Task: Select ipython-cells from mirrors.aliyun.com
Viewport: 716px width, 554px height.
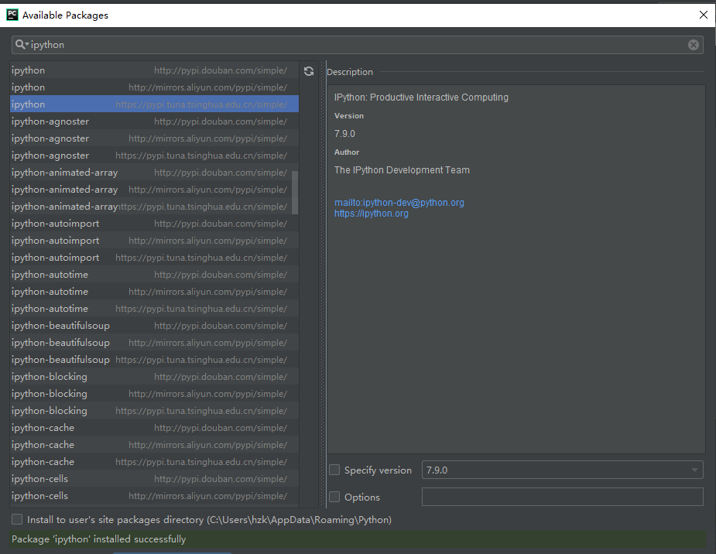Action: (x=154, y=496)
